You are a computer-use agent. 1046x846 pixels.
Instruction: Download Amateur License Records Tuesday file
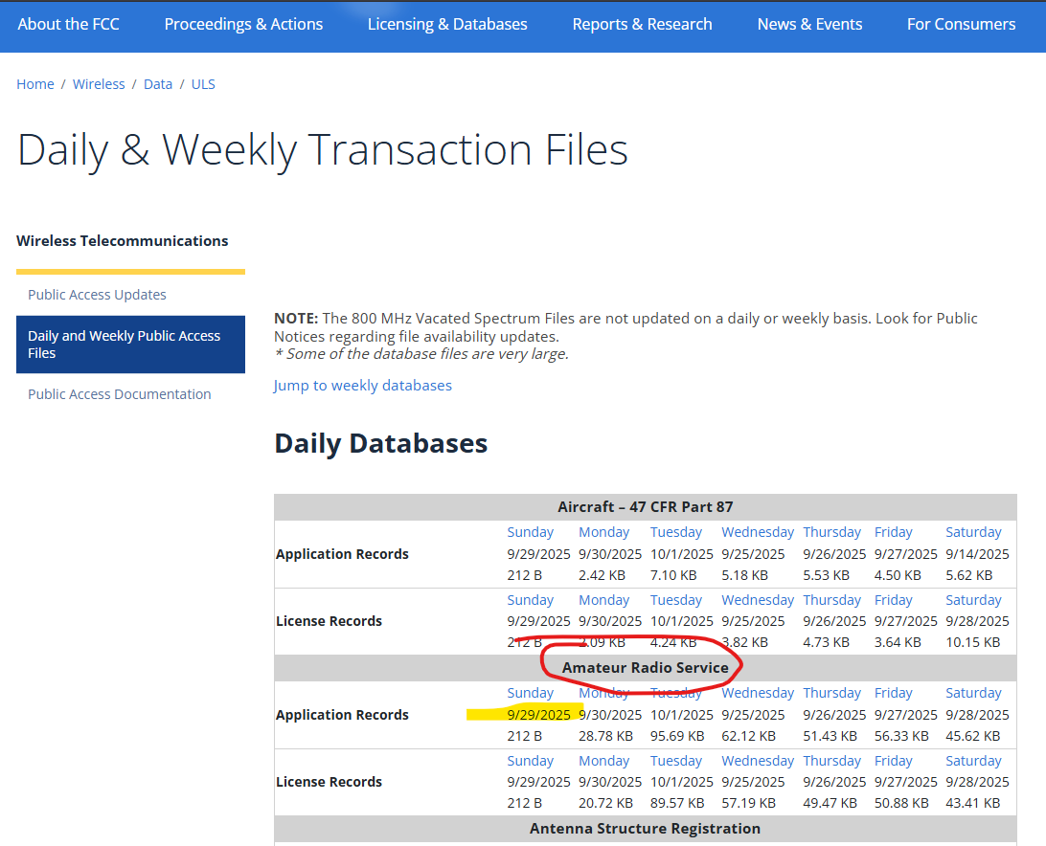pyautogui.click(x=675, y=761)
